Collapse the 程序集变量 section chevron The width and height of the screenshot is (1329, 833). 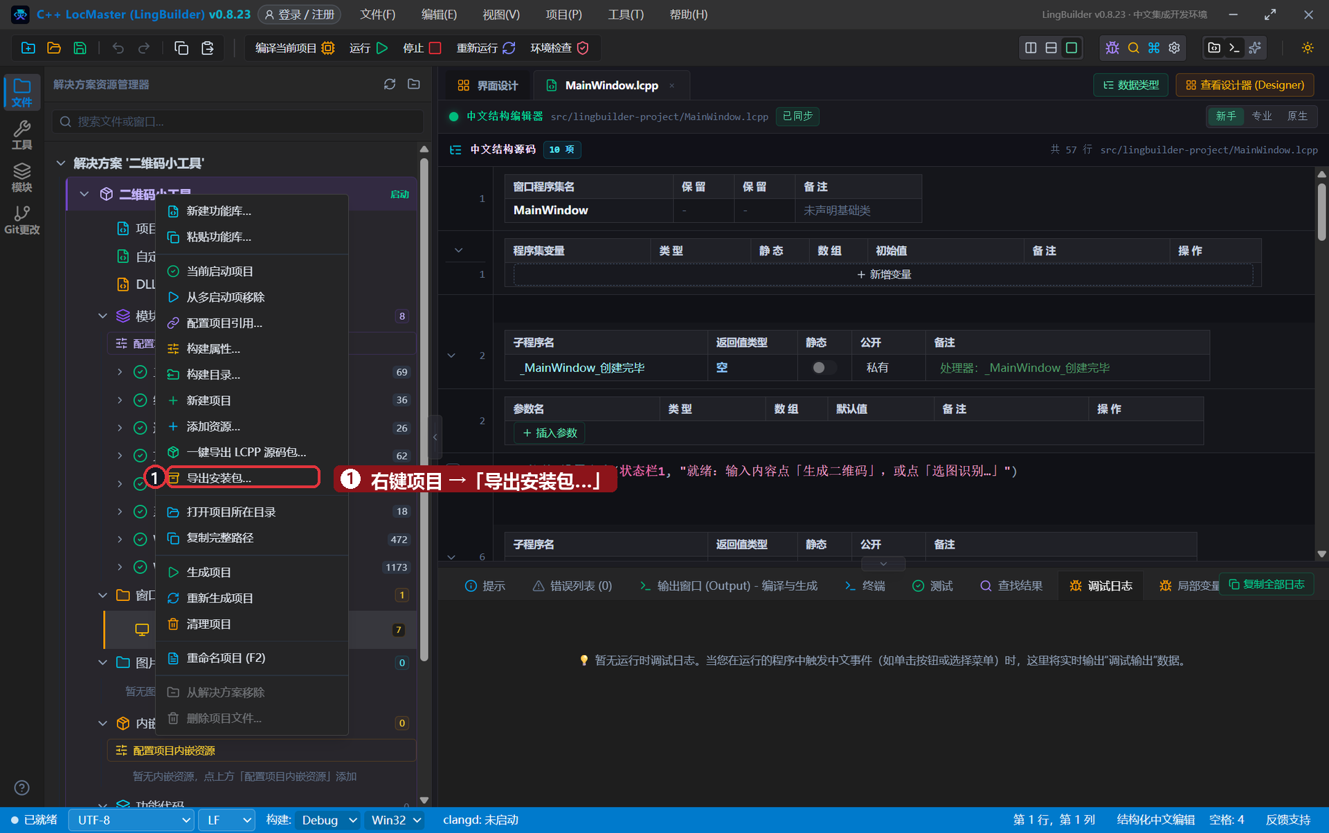458,250
